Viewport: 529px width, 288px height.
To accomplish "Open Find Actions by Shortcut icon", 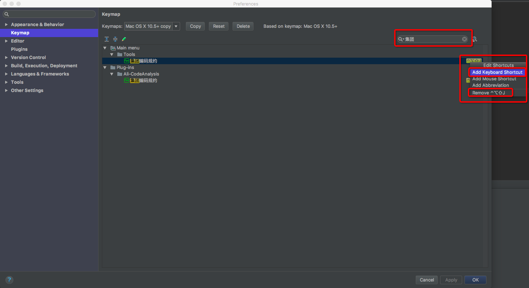I will coord(475,39).
